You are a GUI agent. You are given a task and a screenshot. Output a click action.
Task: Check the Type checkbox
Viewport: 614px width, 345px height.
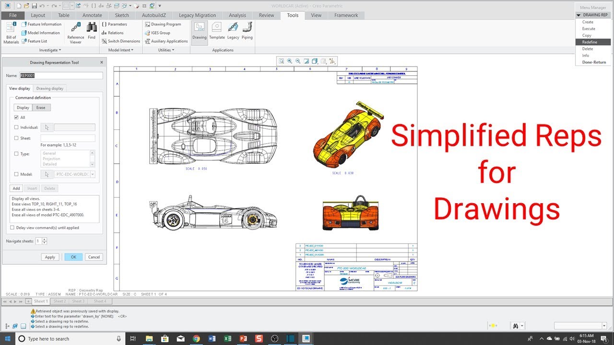(x=16, y=154)
